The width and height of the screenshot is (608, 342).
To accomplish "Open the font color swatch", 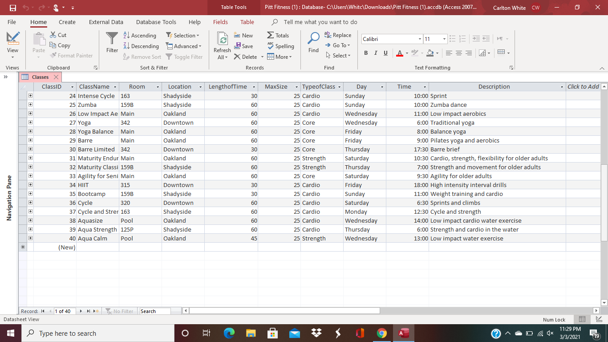I will pos(400,53).
